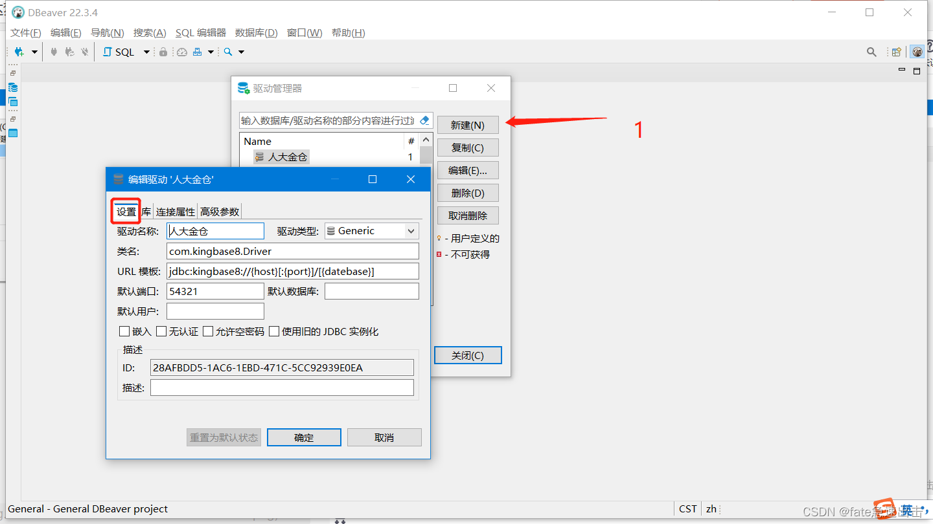The height and width of the screenshot is (524, 933).
Task: Click the new database connection plug icon
Action: [x=19, y=52]
